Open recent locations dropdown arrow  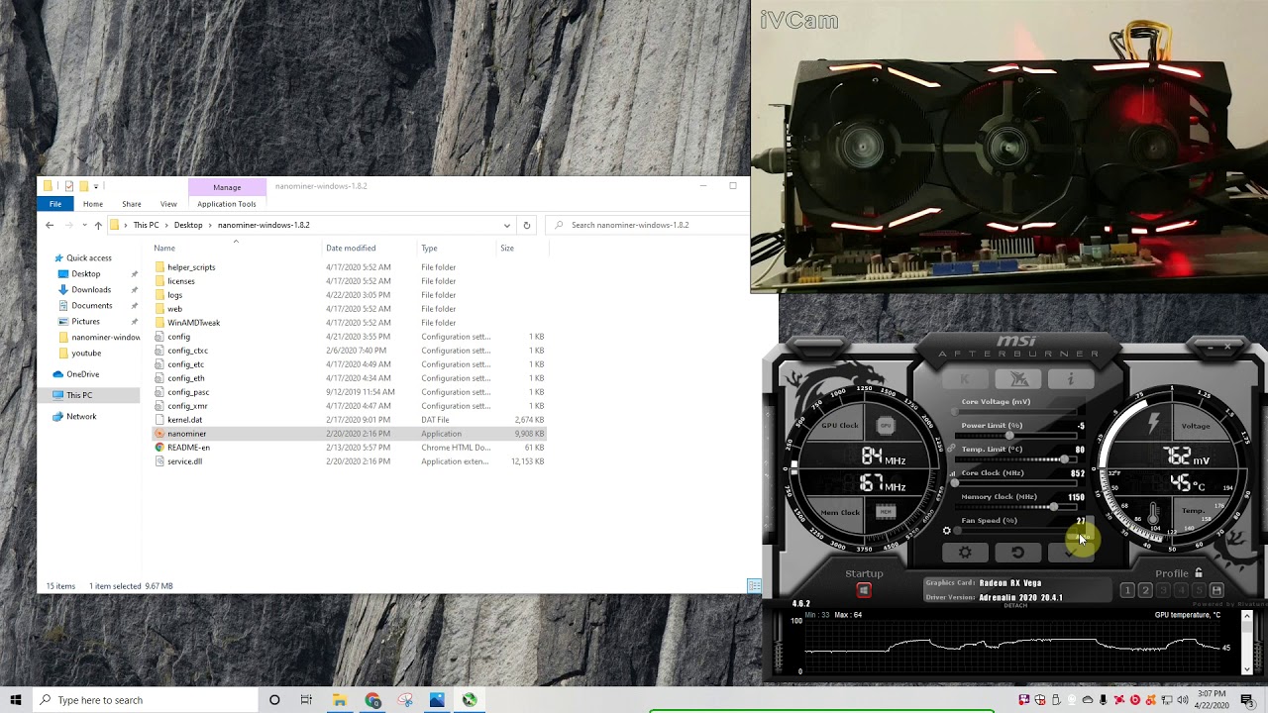(x=84, y=226)
